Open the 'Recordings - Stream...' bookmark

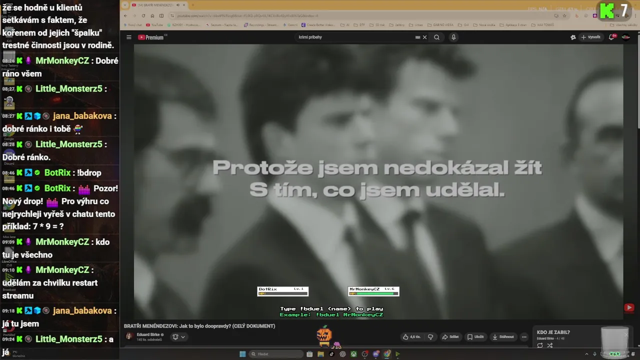pos(261,24)
